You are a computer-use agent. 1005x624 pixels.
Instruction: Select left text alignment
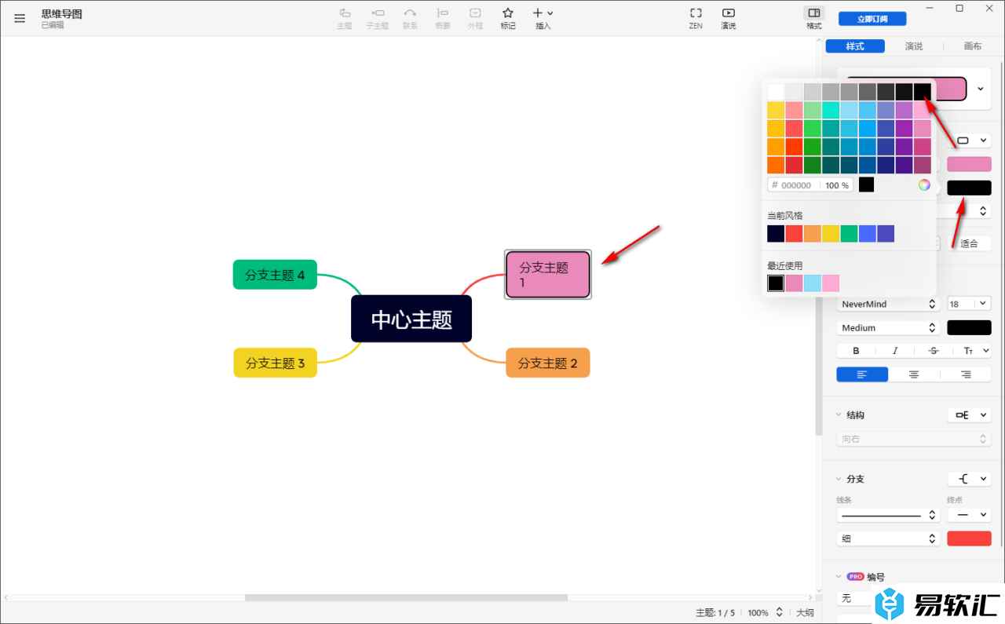click(x=862, y=374)
